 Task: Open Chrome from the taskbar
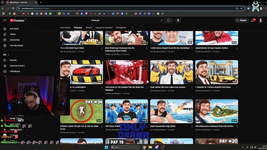point(144,147)
